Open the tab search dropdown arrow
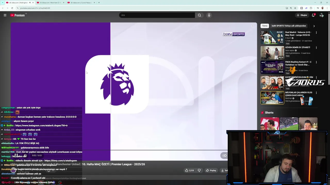The height and width of the screenshot is (185, 330). pos(3,3)
